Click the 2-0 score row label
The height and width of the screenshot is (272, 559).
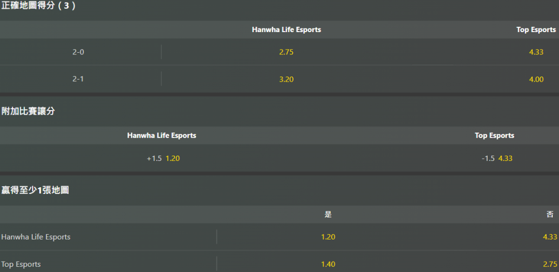tap(78, 52)
